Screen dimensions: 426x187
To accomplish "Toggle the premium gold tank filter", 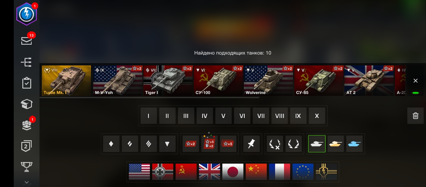I will pyautogui.click(x=336, y=144).
